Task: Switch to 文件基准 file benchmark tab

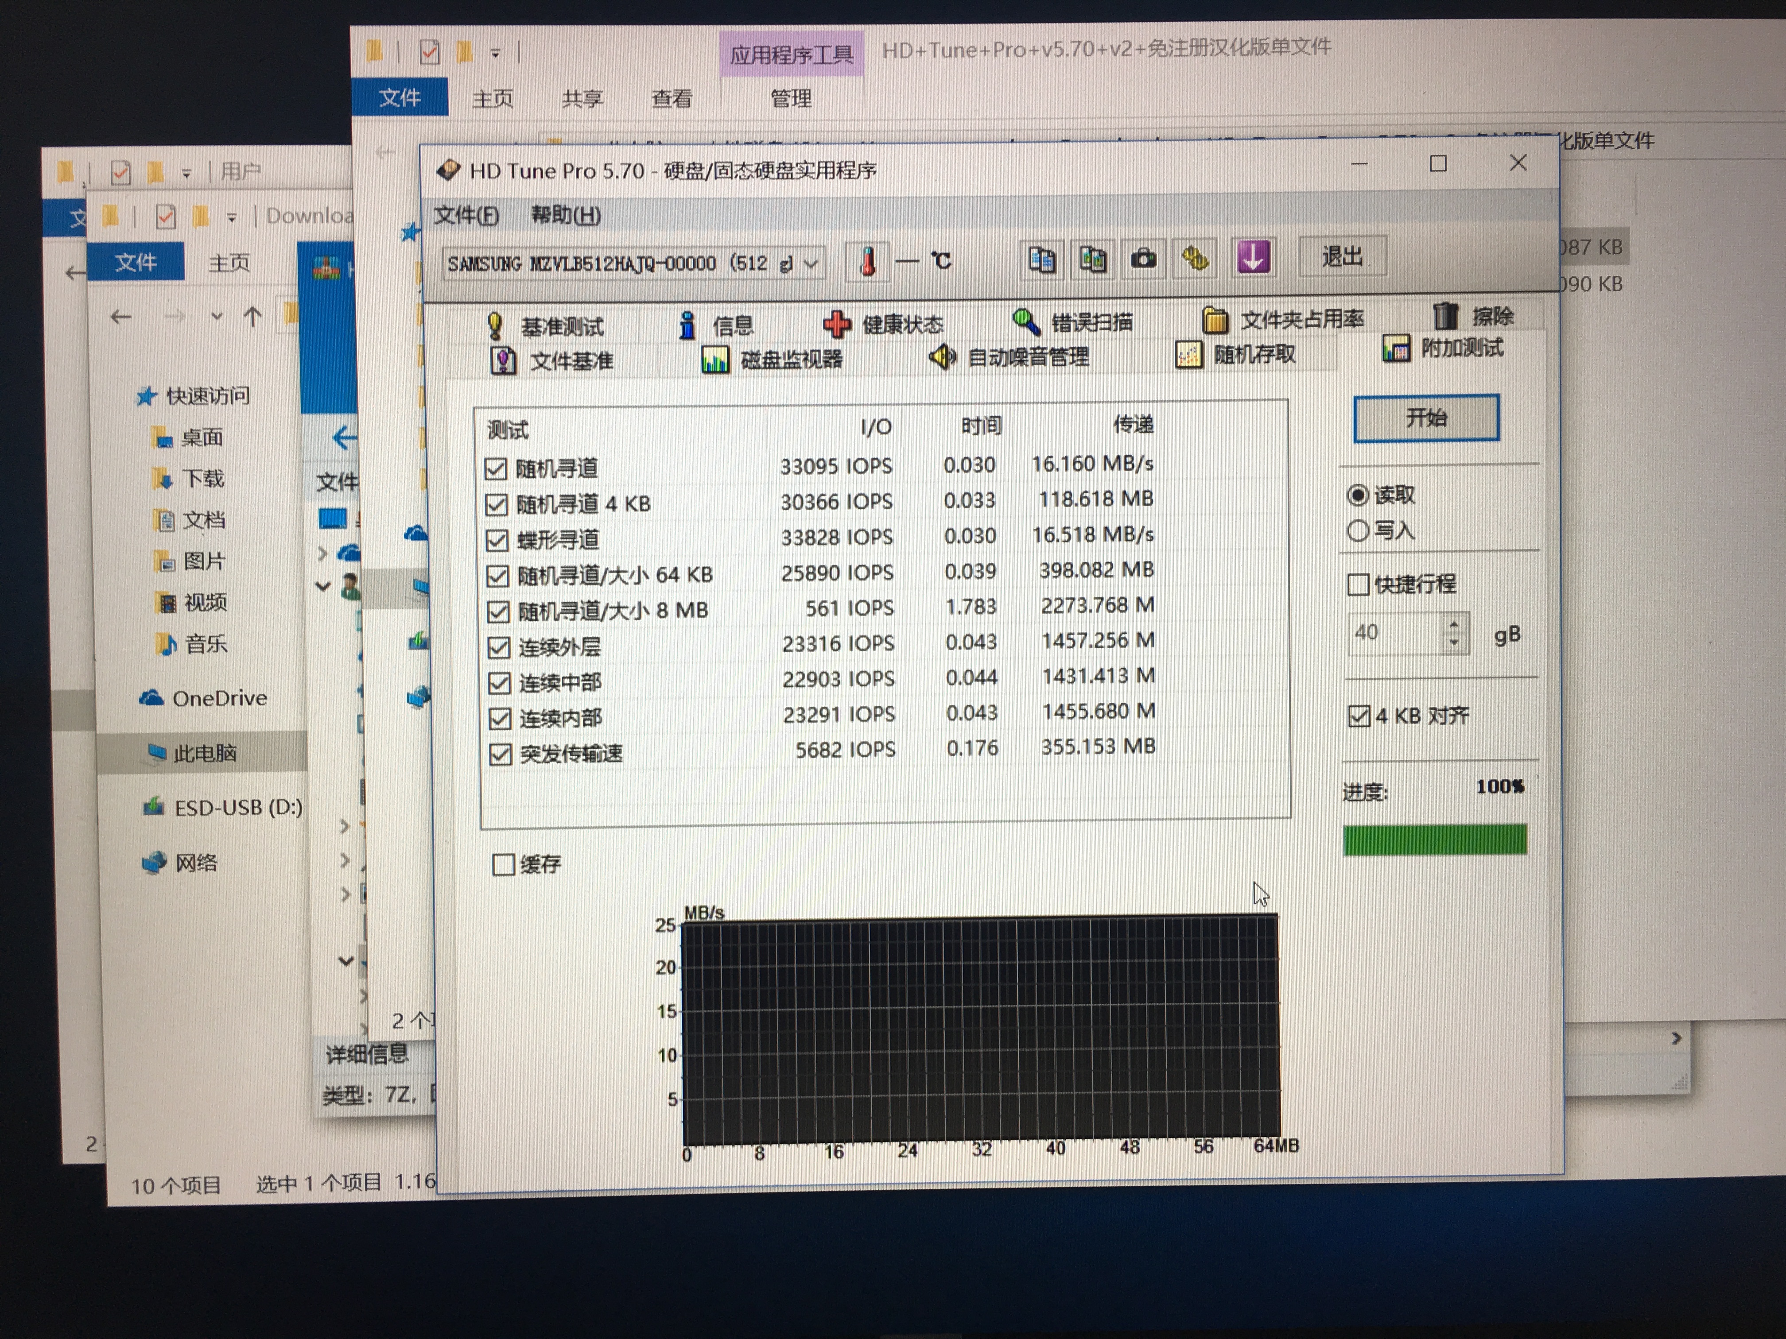Action: pos(552,361)
